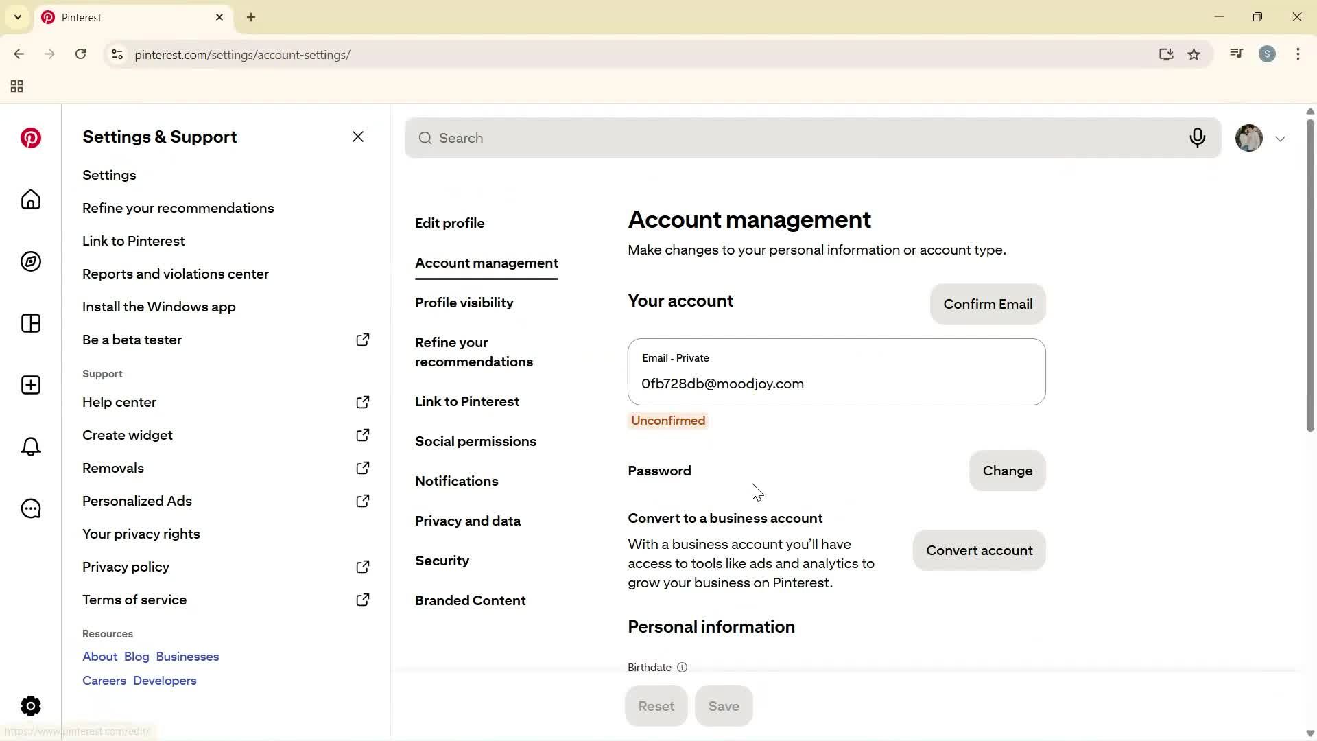Start voice search with the microphone icon
The width and height of the screenshot is (1317, 741).
point(1198,138)
